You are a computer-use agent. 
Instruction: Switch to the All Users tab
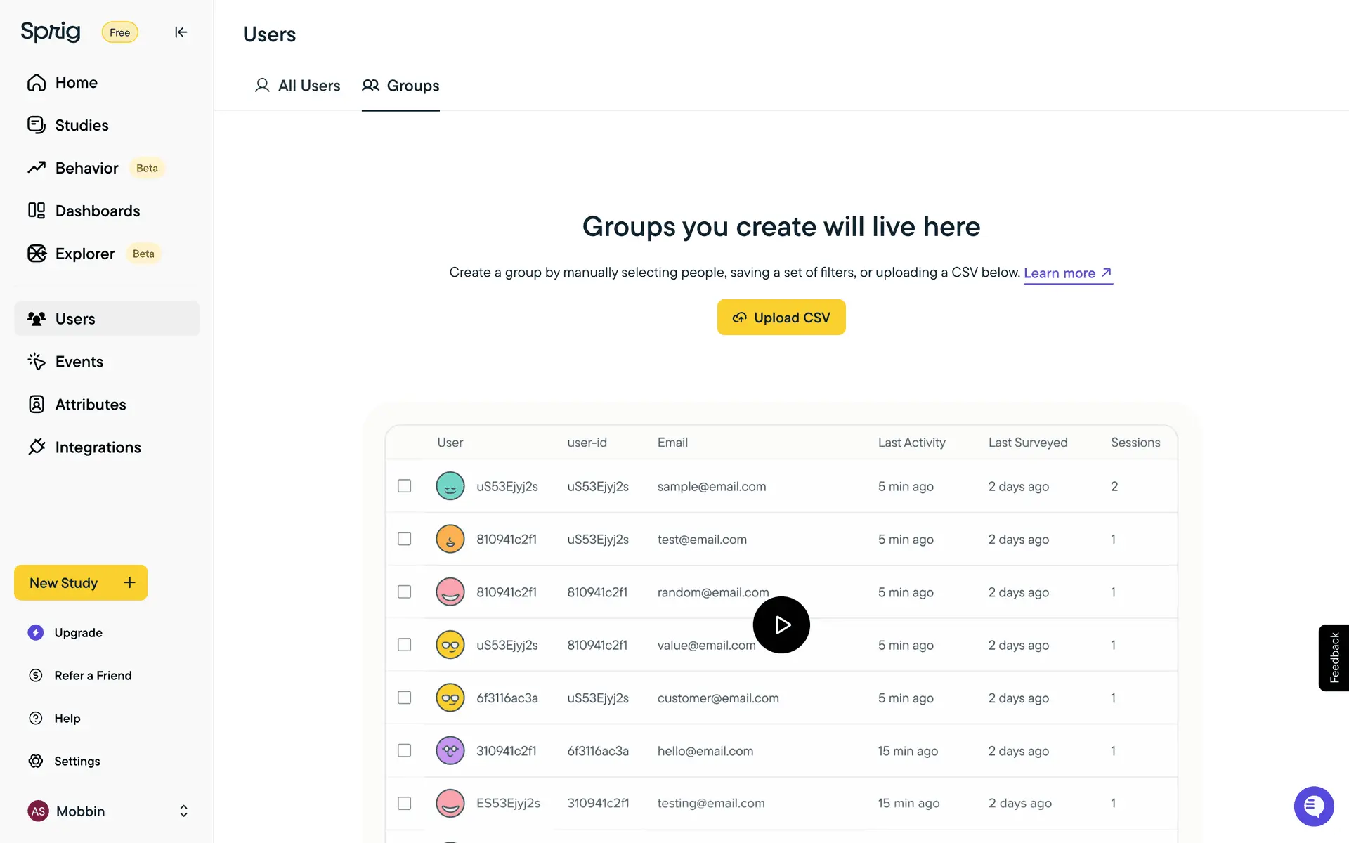coord(298,86)
